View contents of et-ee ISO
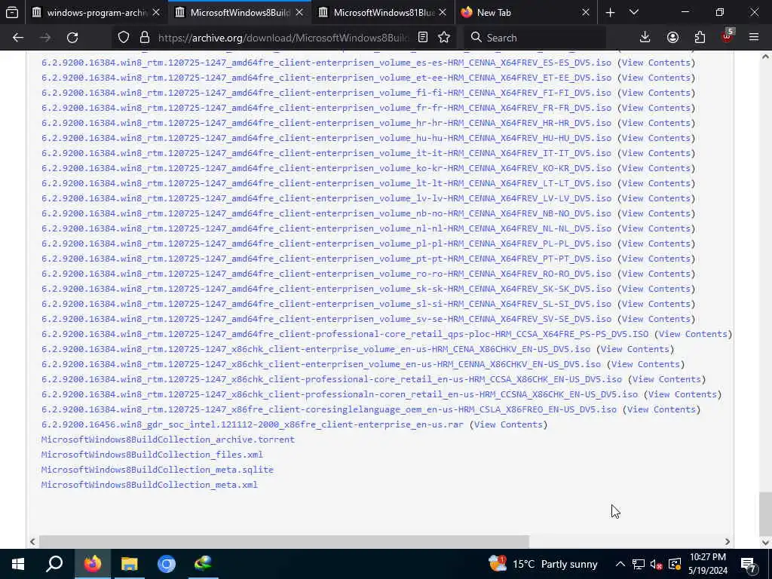Viewport: 772px width, 579px height. (656, 78)
